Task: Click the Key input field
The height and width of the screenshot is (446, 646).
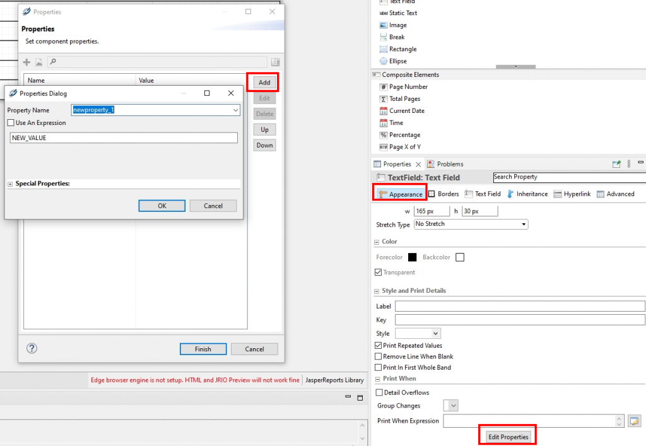Action: click(520, 320)
